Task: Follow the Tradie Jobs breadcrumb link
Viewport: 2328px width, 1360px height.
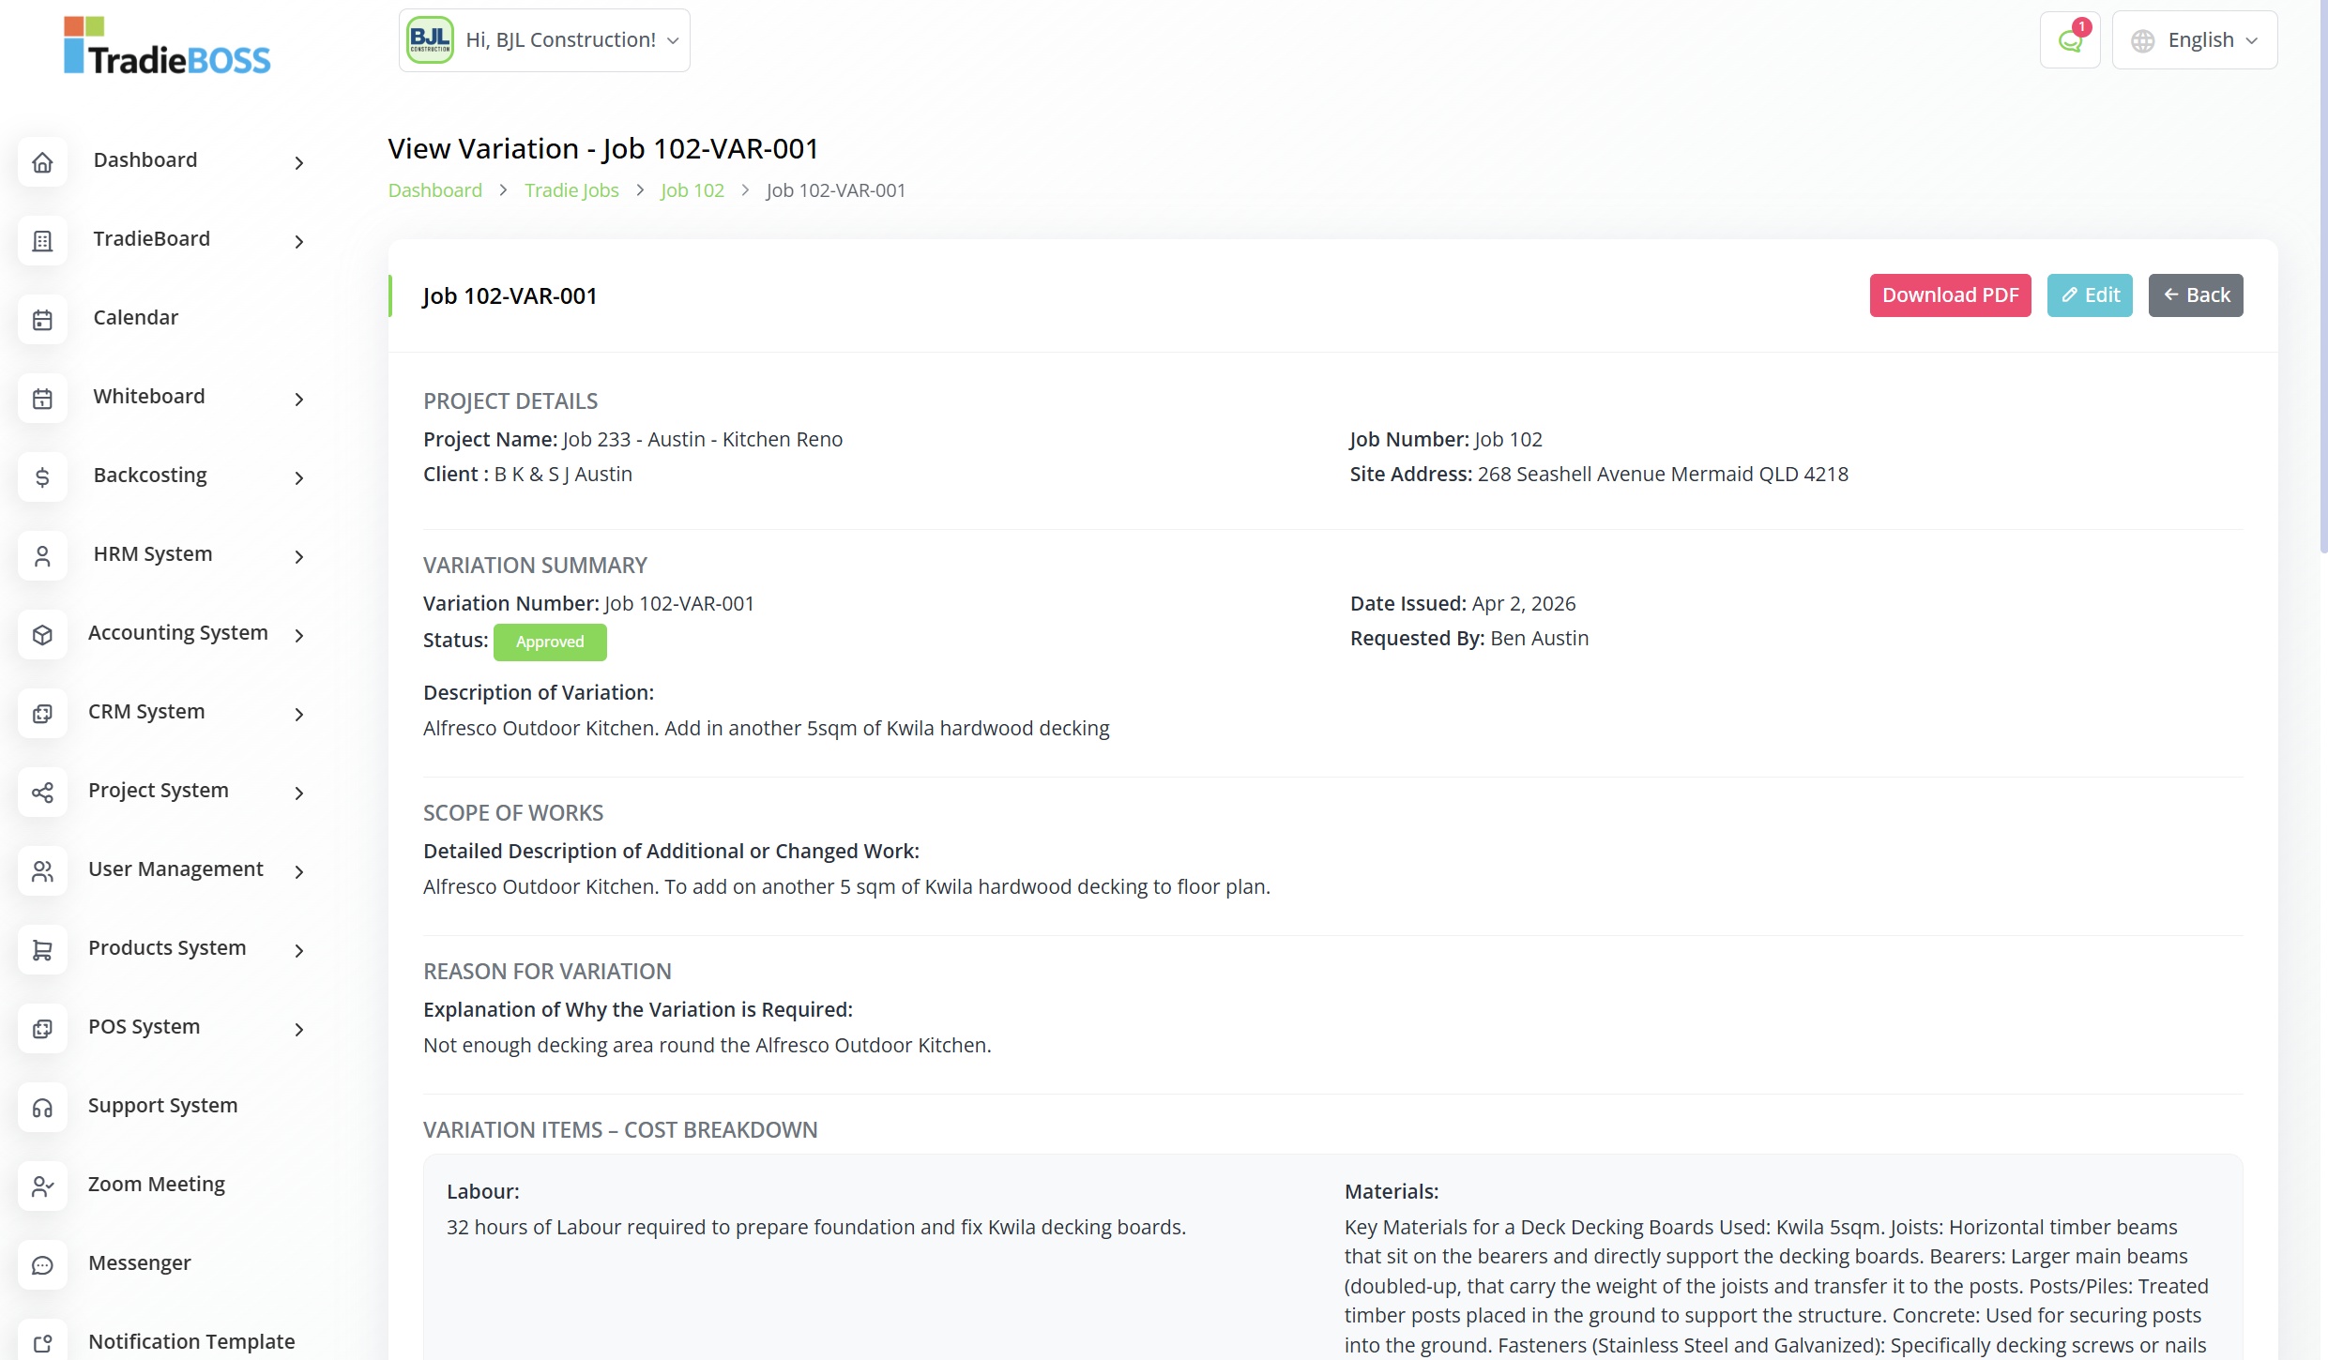Action: click(x=571, y=190)
